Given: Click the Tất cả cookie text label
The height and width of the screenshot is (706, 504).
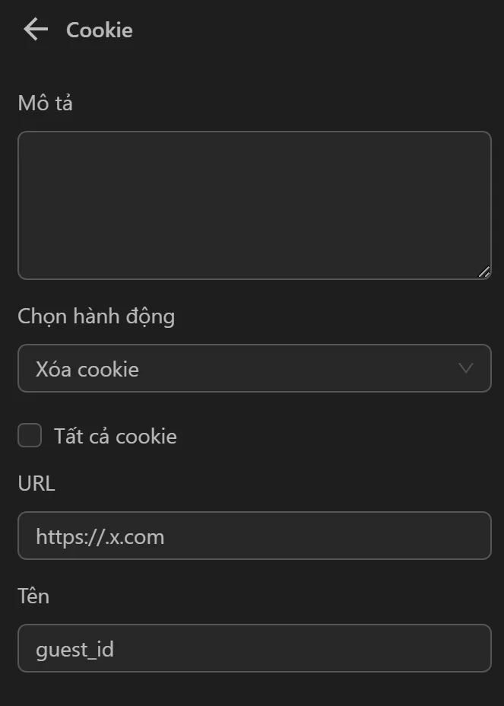Looking at the screenshot, I should [115, 435].
